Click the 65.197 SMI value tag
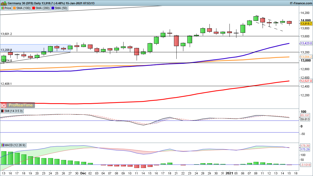The width and height of the screenshot is (313, 176). [305, 115]
